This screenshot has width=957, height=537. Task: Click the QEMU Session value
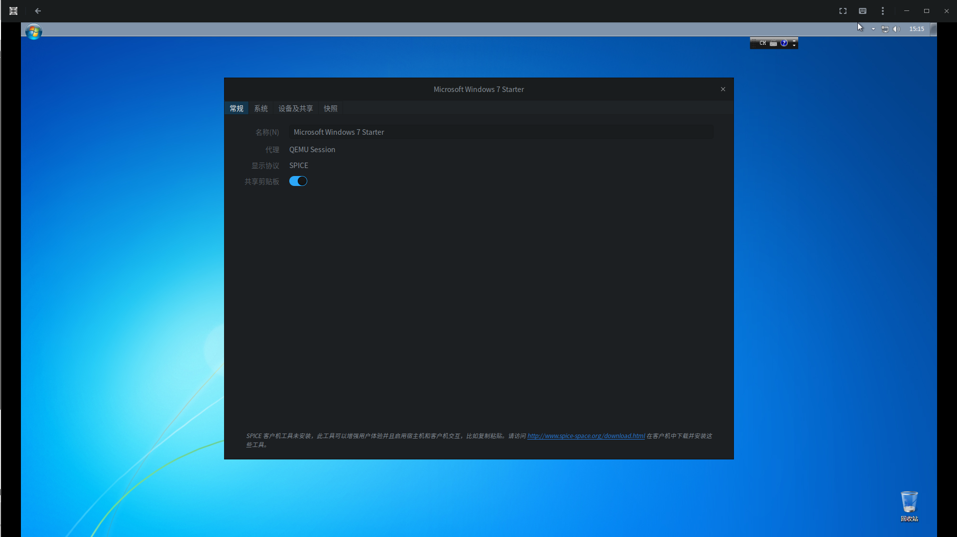pyautogui.click(x=312, y=150)
